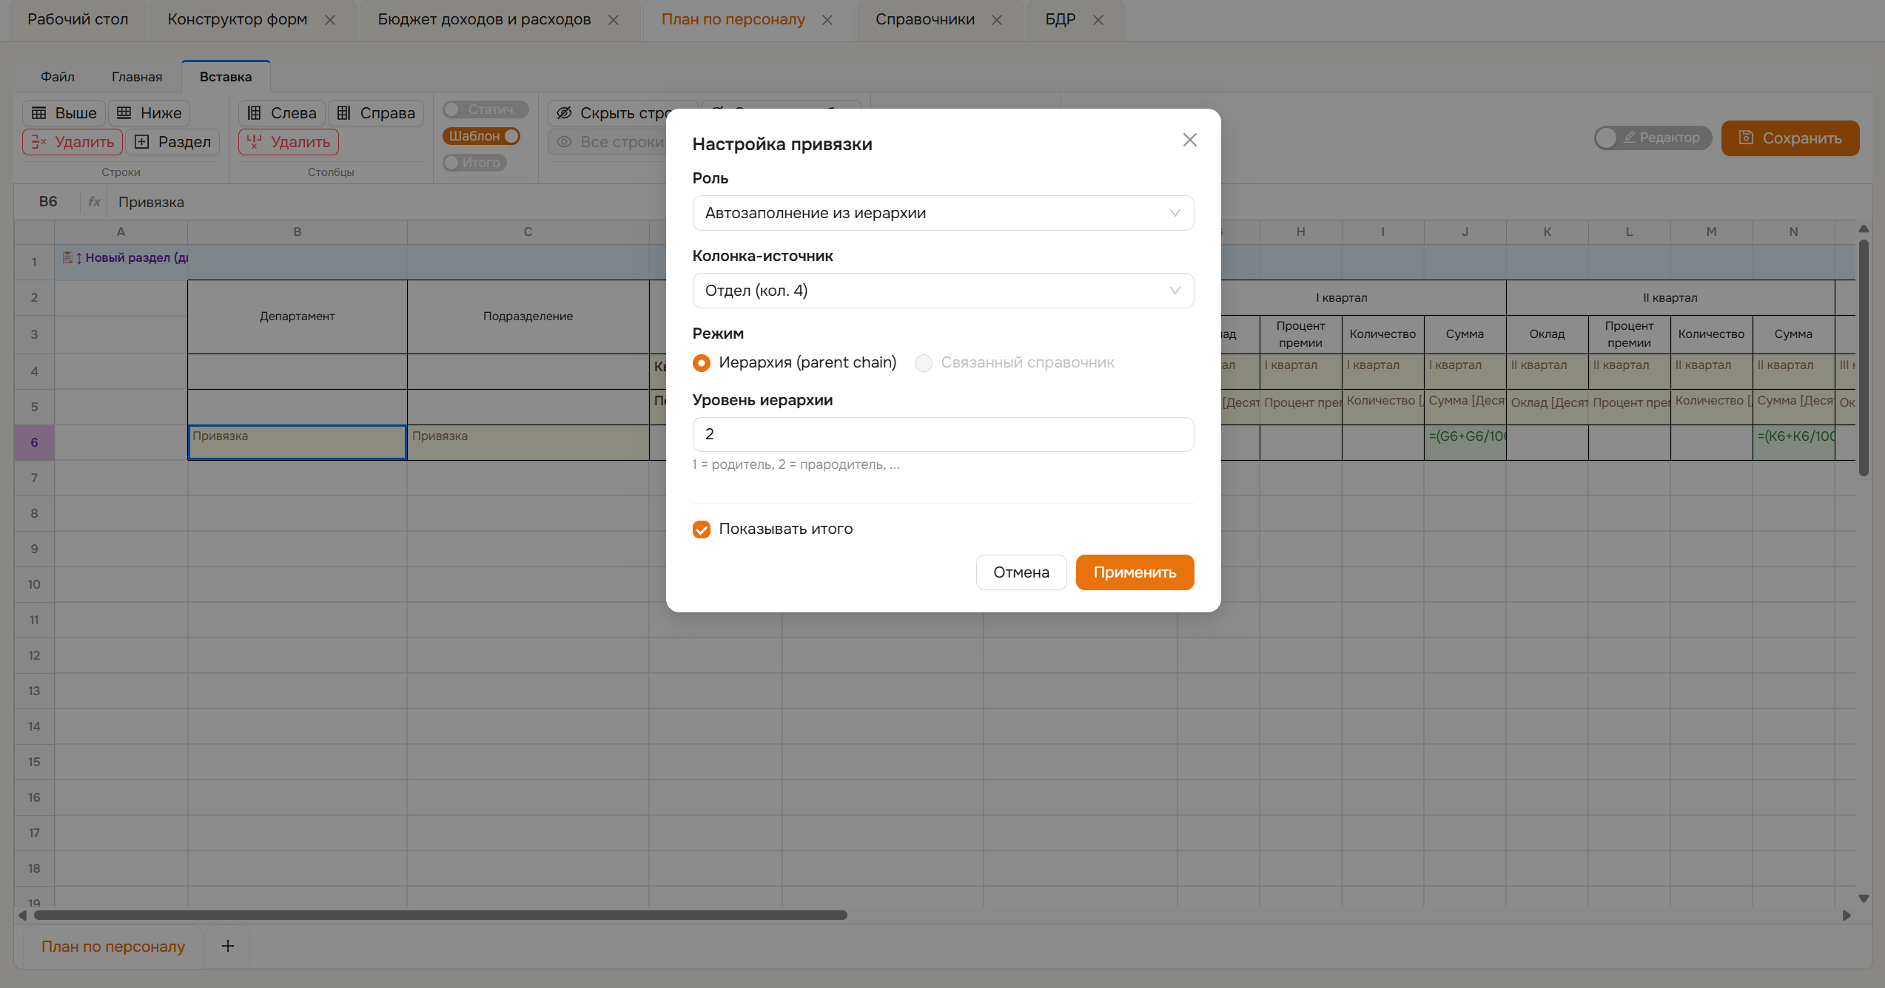
Task: Click the Сохранить save icon button
Action: [1790, 138]
